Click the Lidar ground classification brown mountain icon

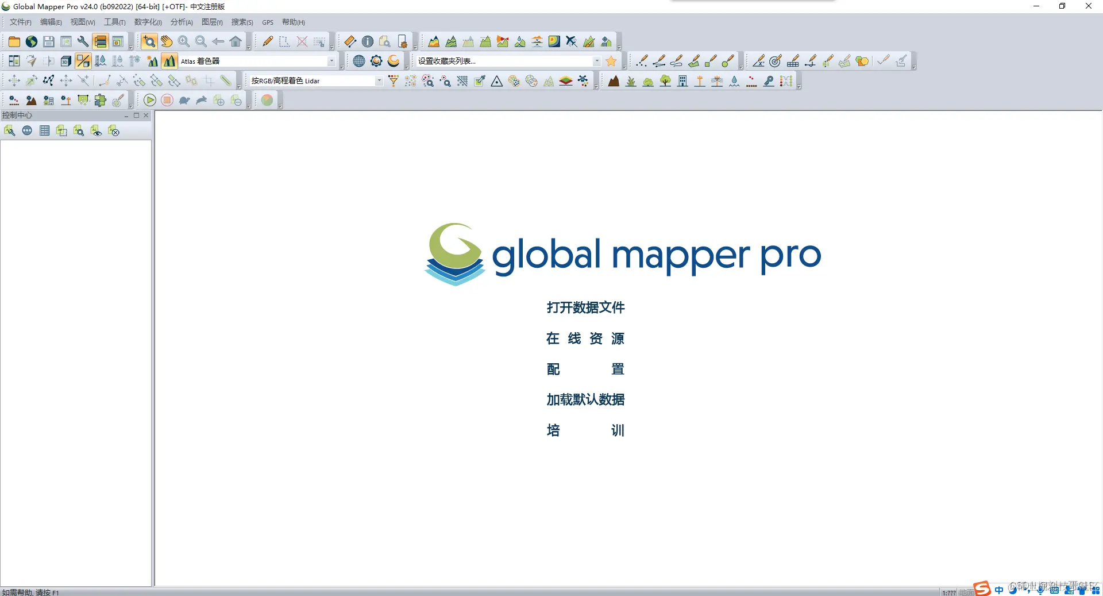click(x=614, y=81)
